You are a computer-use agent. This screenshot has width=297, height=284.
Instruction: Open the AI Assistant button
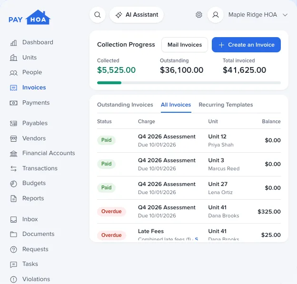[x=137, y=15]
